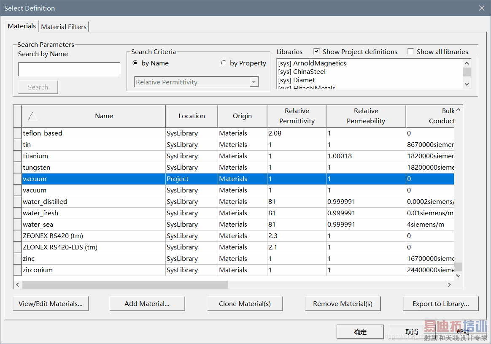Click the Add Material button
The height and width of the screenshot is (344, 491).
click(147, 303)
